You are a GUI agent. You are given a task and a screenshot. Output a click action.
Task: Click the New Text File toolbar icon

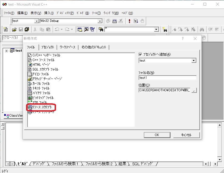6,29
